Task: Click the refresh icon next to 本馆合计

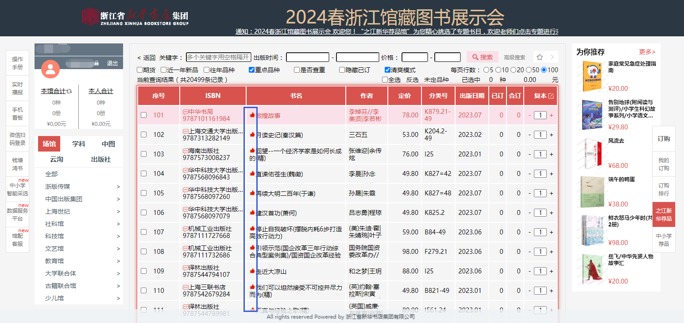Action: pos(69,91)
